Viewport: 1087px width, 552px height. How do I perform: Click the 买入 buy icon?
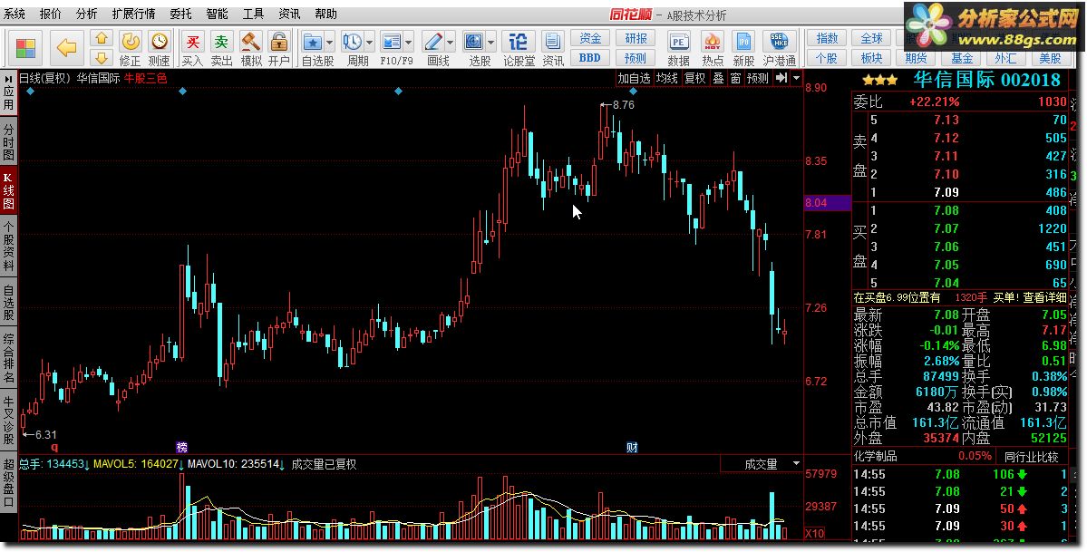pyautogui.click(x=193, y=42)
